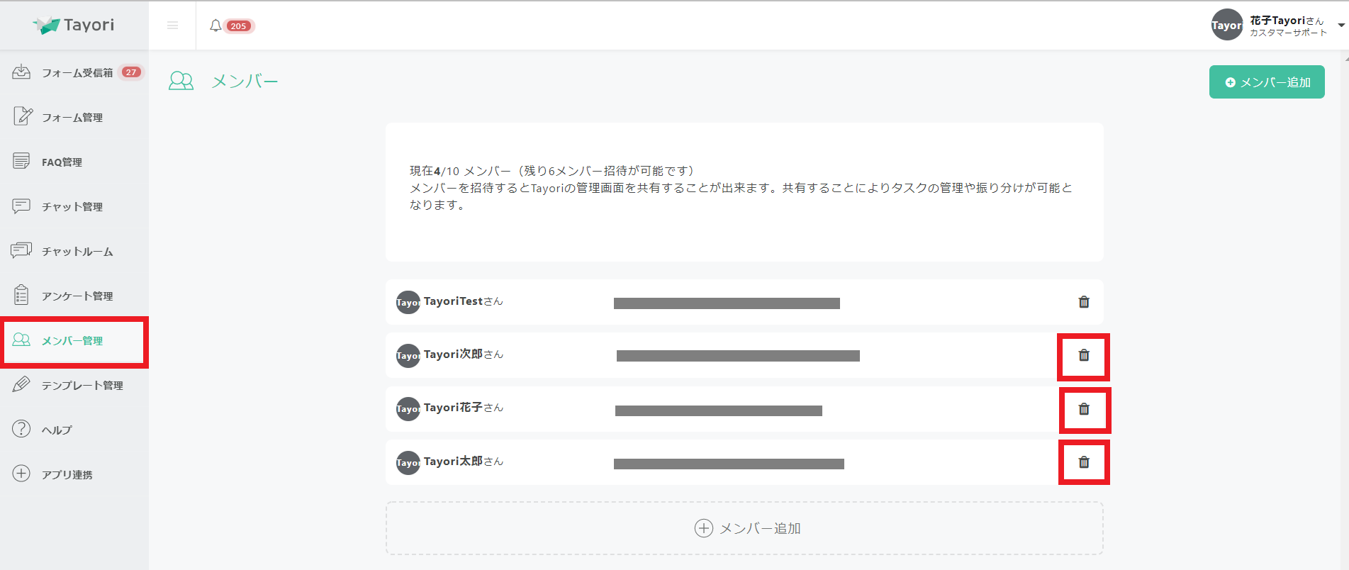Click the 現在4/10 メンバー info text
1349x570 pixels.
tap(552, 171)
